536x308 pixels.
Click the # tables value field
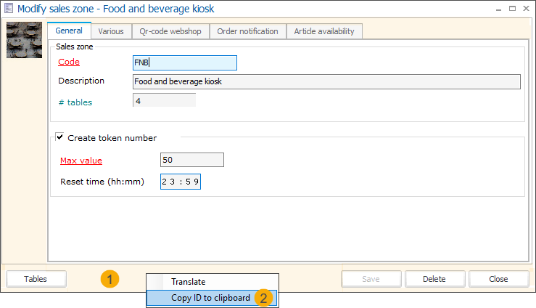tap(164, 101)
